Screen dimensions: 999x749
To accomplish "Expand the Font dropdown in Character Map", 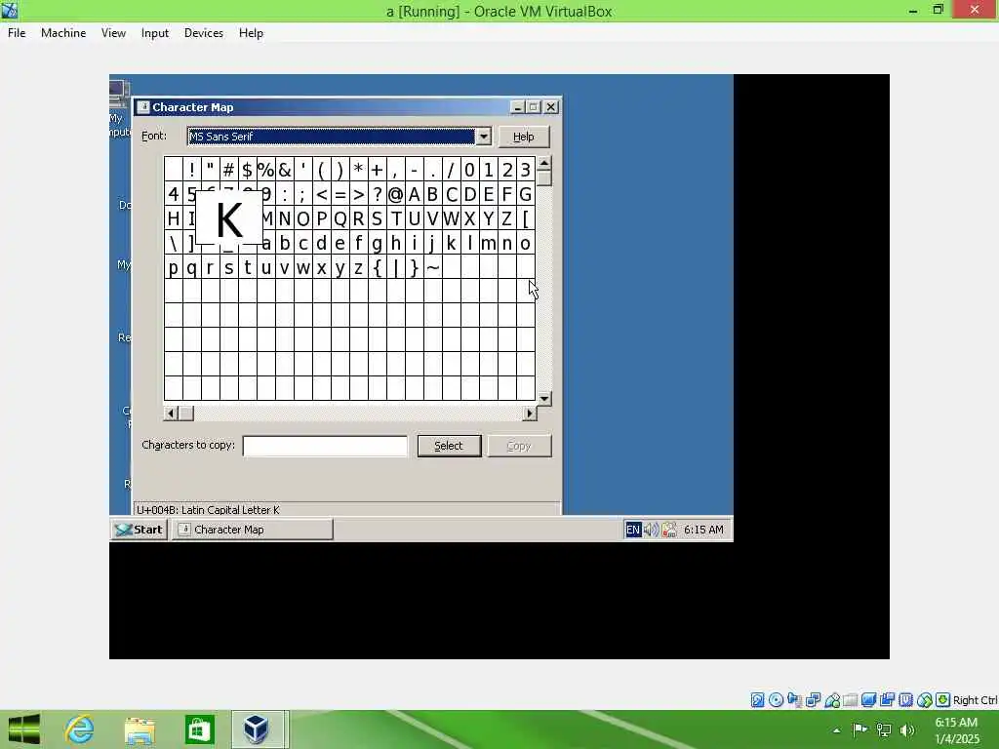I will tap(484, 137).
